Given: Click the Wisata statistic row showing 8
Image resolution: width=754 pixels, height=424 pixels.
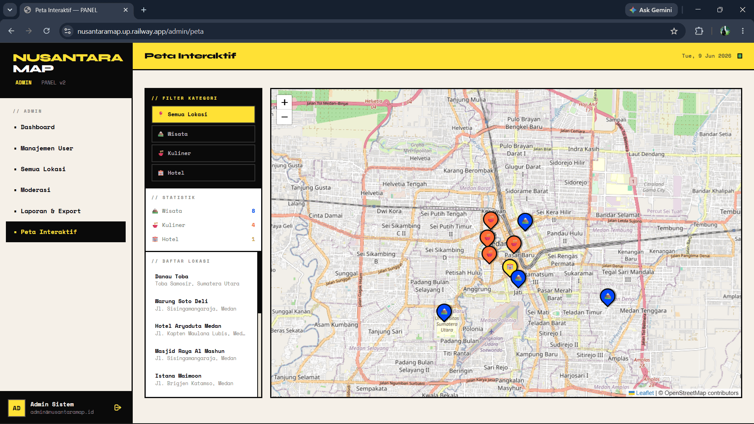Looking at the screenshot, I should click(203, 211).
